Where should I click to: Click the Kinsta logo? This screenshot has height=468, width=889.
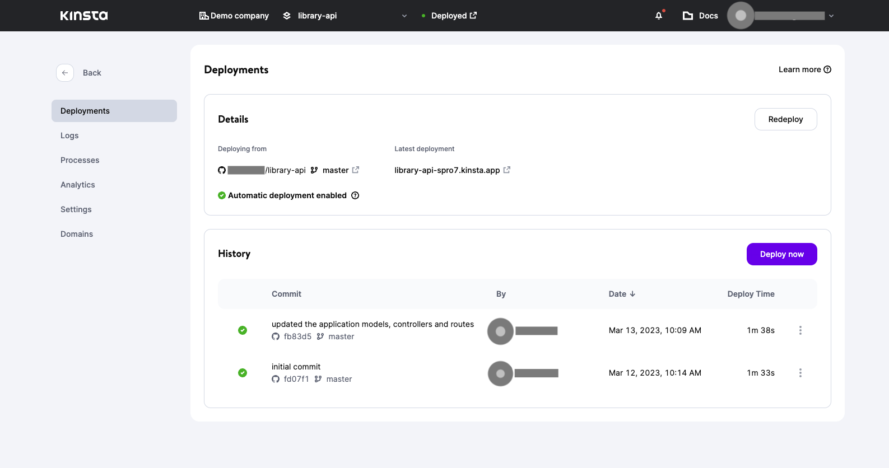(x=84, y=16)
